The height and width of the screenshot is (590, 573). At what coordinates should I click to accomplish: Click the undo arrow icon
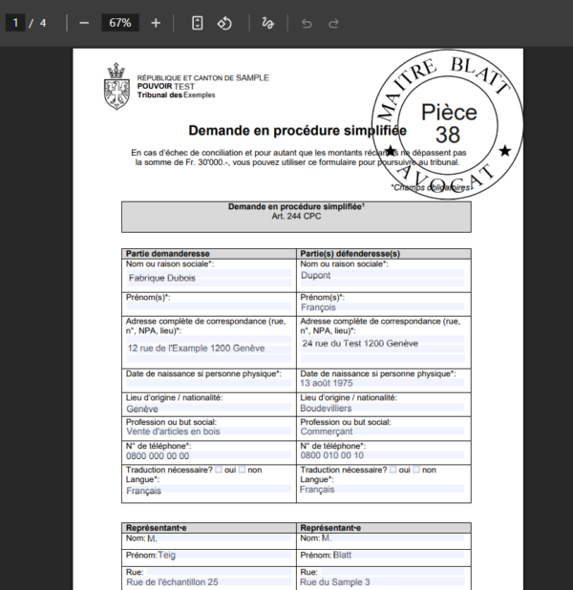307,24
